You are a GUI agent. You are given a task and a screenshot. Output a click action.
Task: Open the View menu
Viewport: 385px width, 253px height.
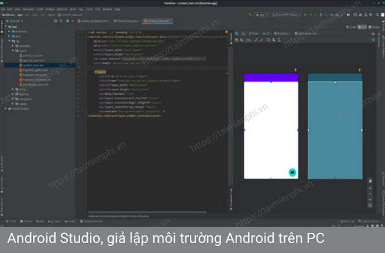(x=18, y=9)
